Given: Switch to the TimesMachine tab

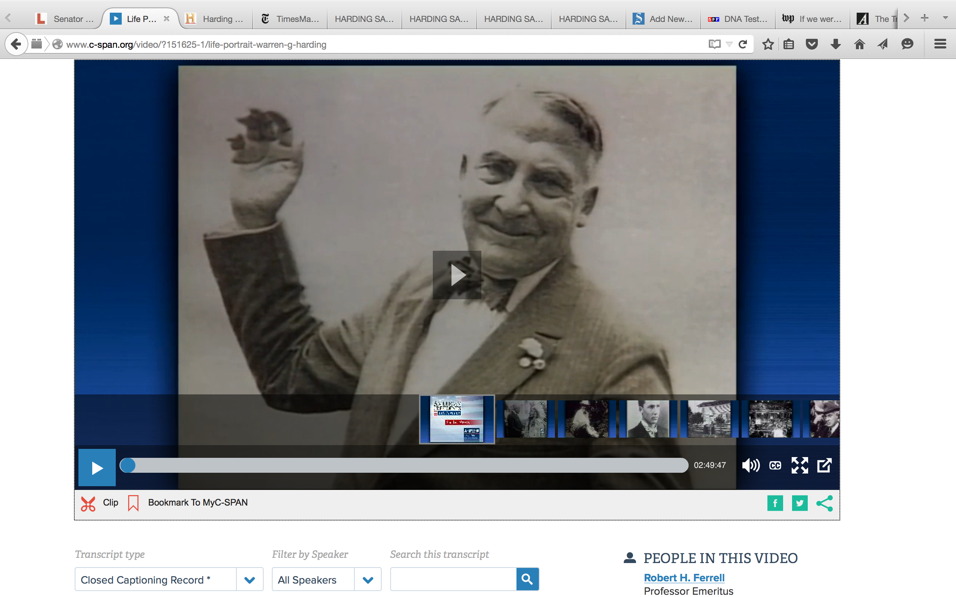Looking at the screenshot, I should click(x=289, y=19).
